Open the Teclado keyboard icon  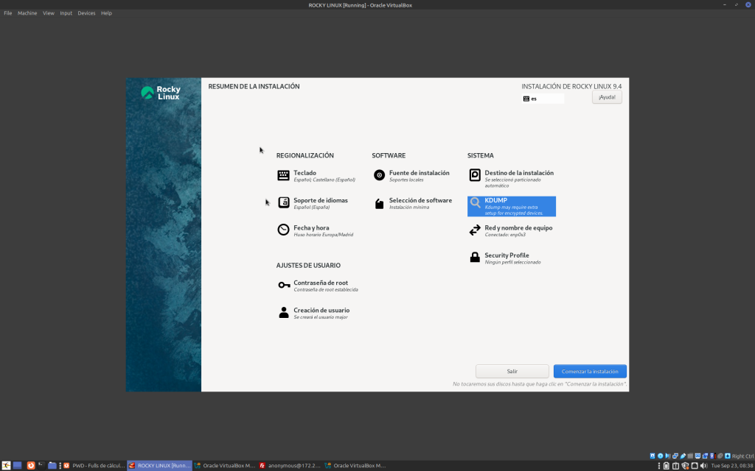(x=283, y=175)
